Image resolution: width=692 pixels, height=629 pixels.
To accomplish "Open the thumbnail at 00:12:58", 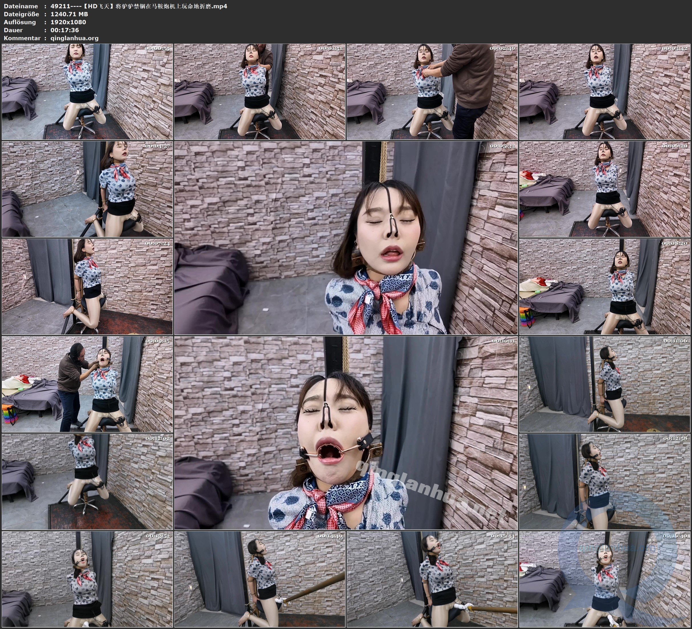I will (605, 482).
